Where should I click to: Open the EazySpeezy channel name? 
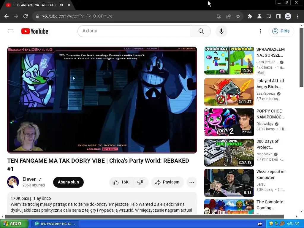coord(266,94)
